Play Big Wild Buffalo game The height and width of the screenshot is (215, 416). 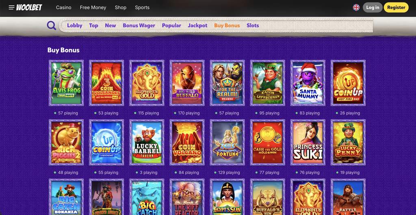pos(187,83)
